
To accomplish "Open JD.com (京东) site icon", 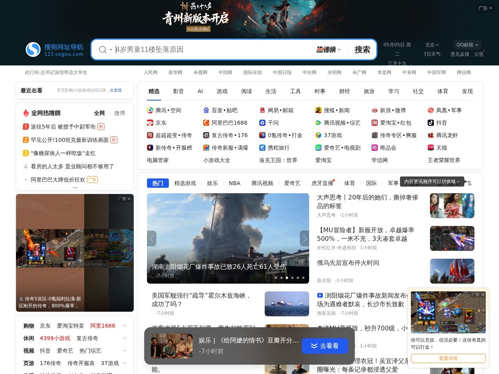I will 150,123.
